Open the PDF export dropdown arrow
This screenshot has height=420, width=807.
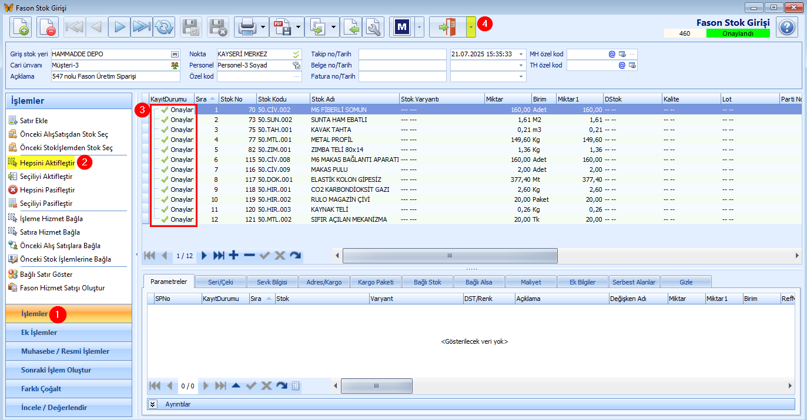point(299,27)
